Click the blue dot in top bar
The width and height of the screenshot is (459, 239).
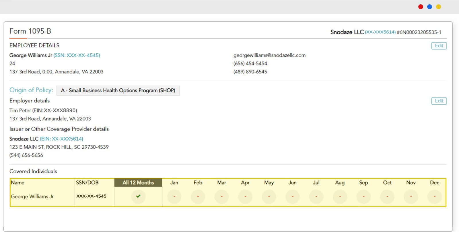[429, 7]
